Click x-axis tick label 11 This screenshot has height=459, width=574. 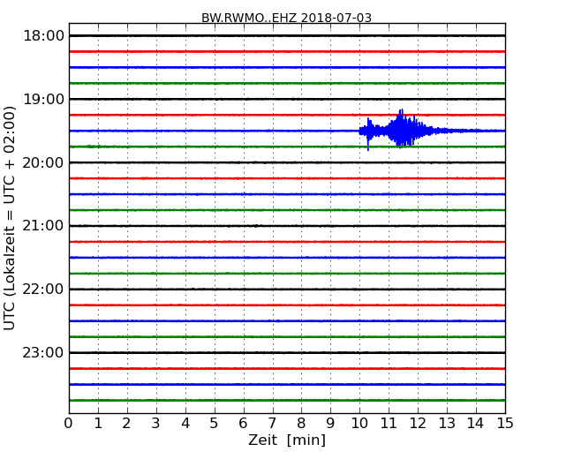coord(389,423)
